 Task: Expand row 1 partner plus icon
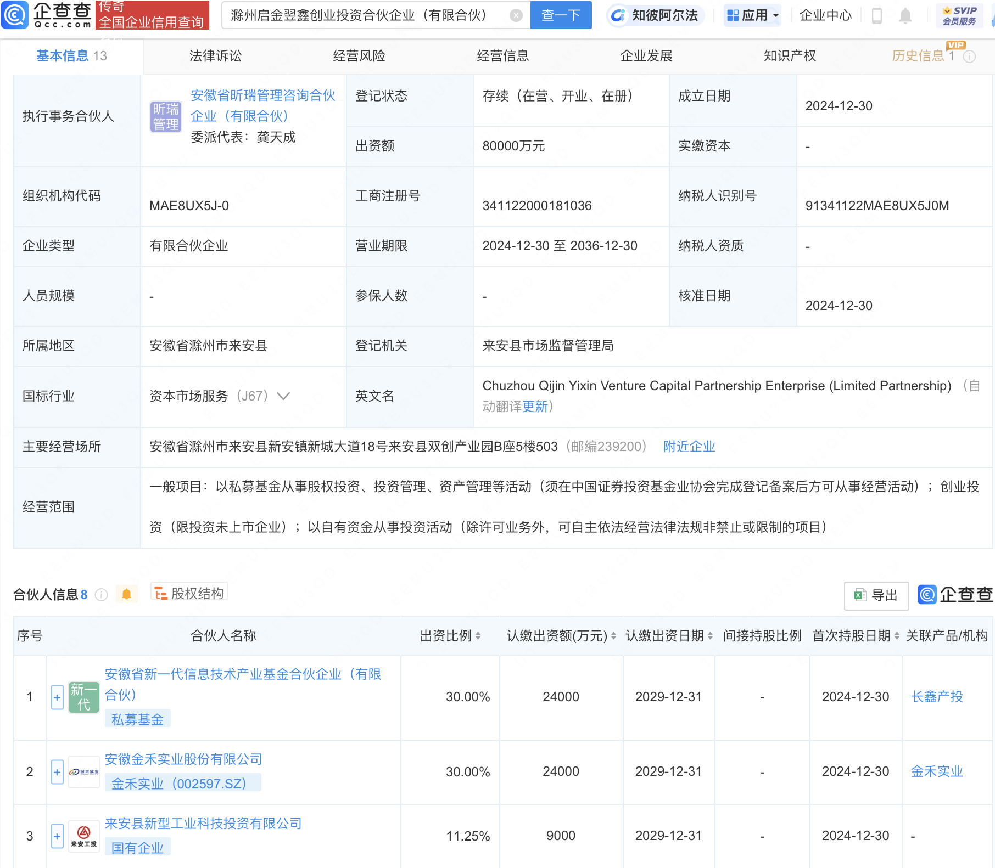pyautogui.click(x=57, y=697)
